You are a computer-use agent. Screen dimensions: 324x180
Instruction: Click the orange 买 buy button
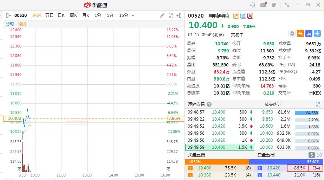click(300, 33)
